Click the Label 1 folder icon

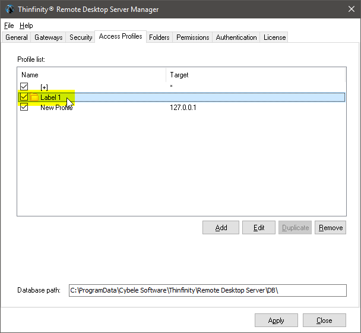click(34, 97)
